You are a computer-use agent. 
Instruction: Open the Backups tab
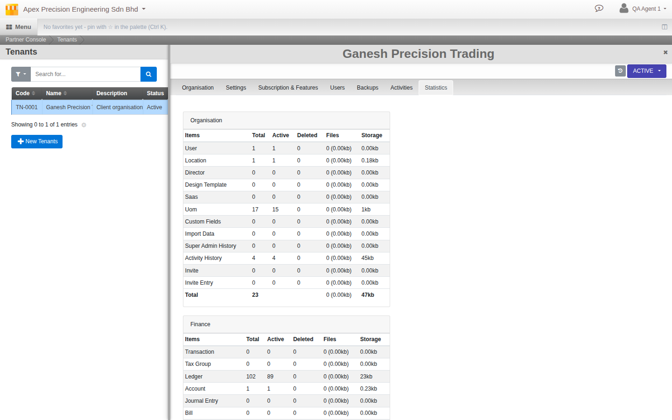point(368,88)
